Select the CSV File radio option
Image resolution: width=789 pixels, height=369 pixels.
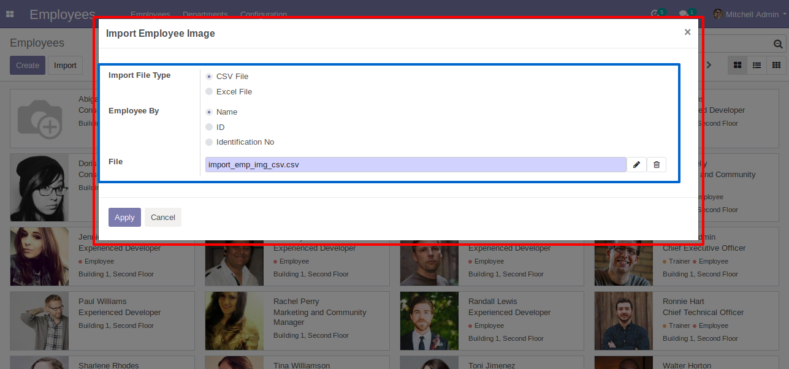point(209,77)
